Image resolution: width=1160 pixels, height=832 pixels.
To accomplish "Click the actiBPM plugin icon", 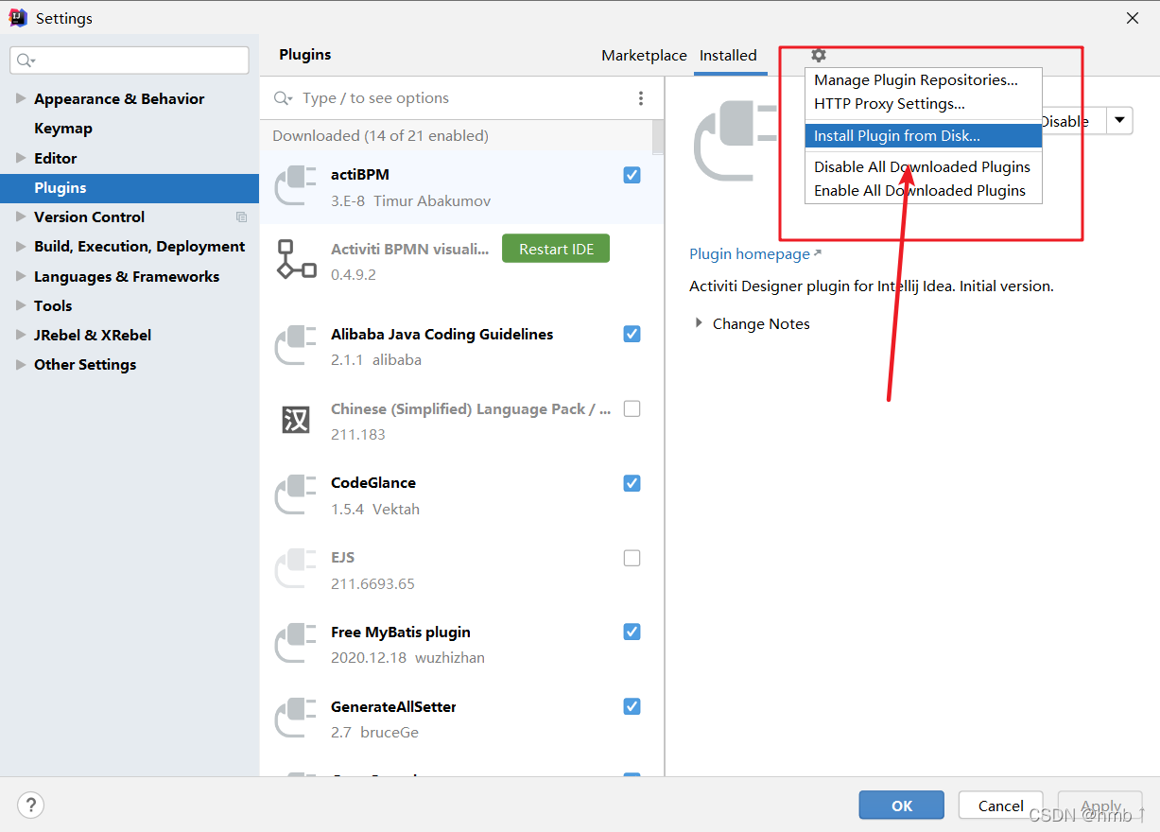I will tap(296, 185).
